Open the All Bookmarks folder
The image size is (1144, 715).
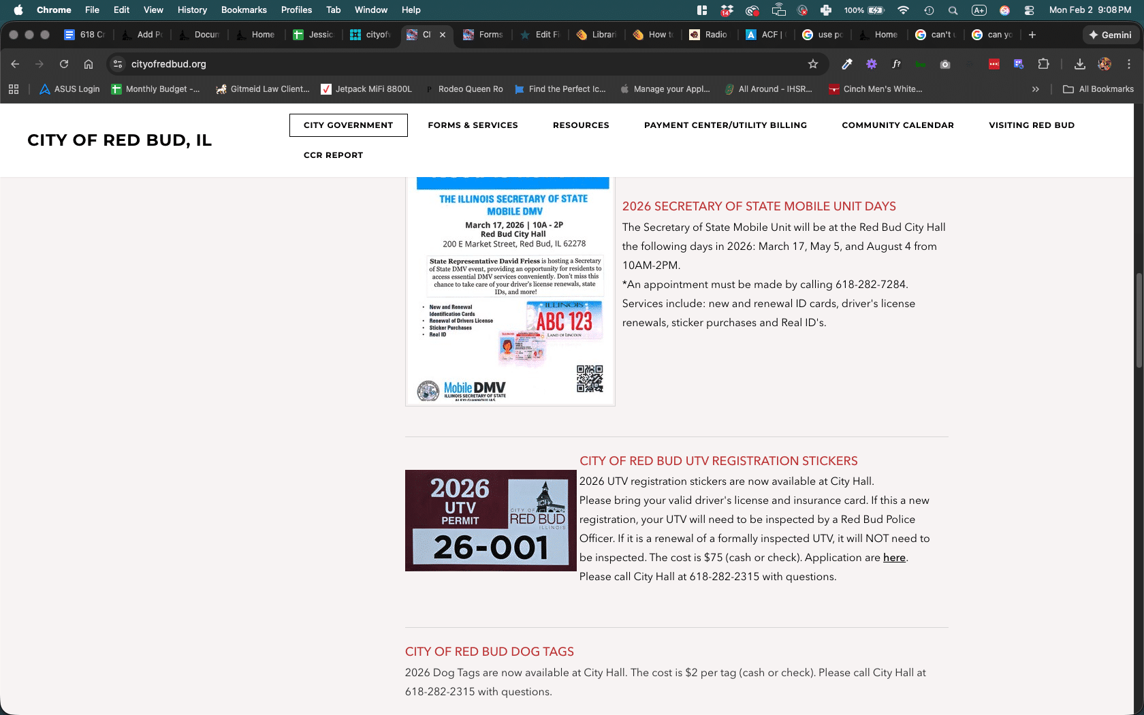coord(1098,89)
